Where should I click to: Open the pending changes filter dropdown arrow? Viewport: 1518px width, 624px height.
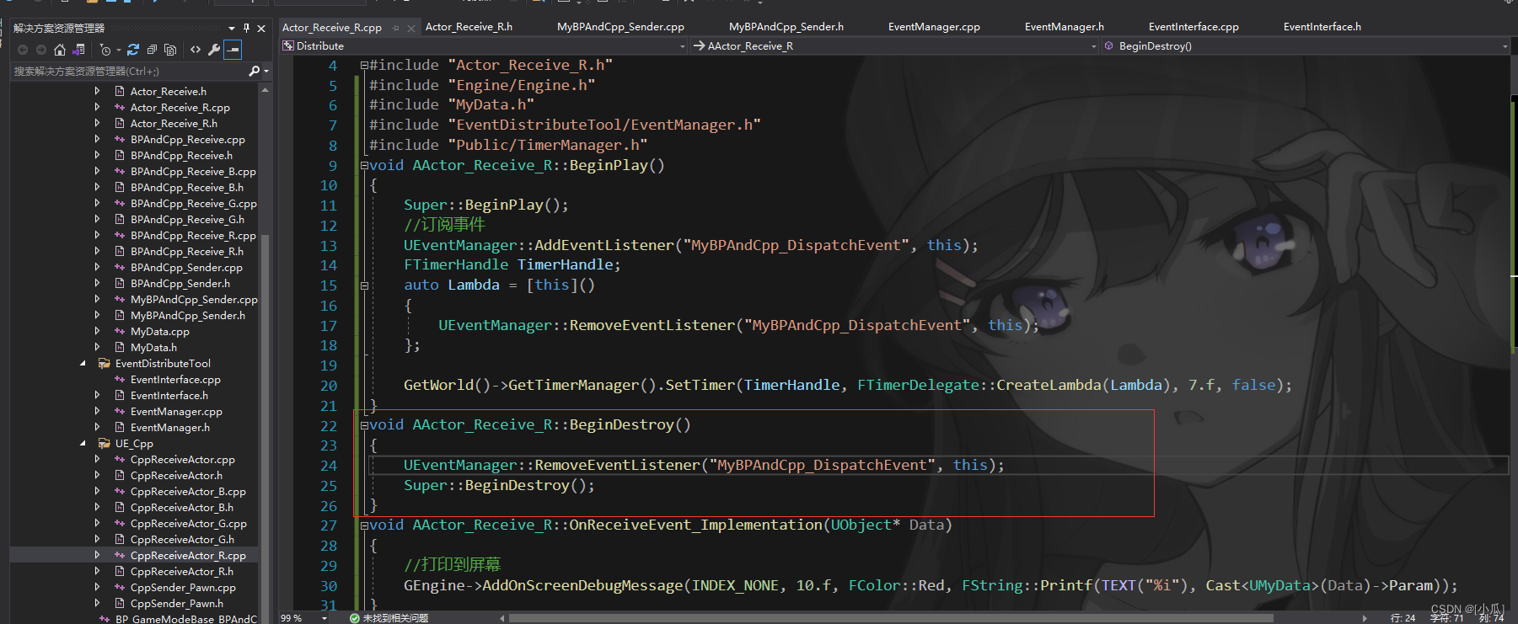click(118, 50)
